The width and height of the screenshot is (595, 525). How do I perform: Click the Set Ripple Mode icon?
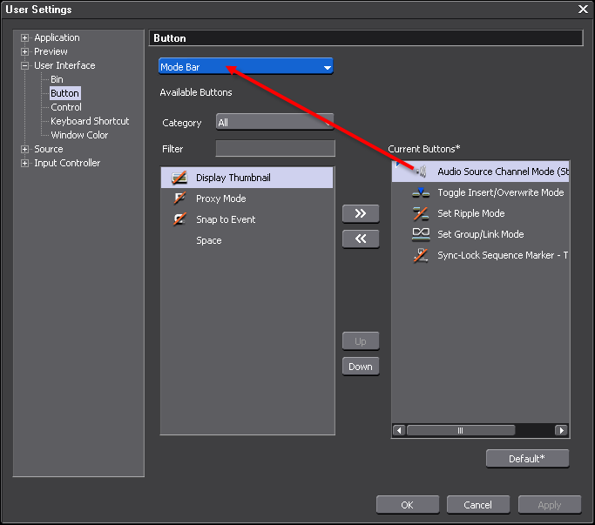coord(421,213)
